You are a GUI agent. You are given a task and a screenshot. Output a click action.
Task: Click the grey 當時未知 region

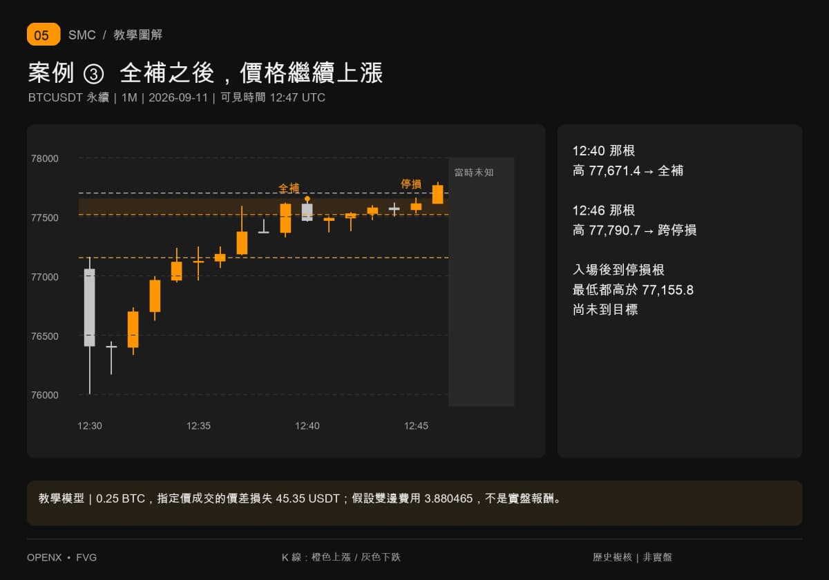(x=482, y=282)
